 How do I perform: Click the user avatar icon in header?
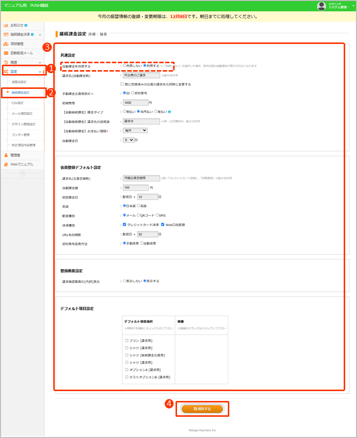(x=321, y=6)
